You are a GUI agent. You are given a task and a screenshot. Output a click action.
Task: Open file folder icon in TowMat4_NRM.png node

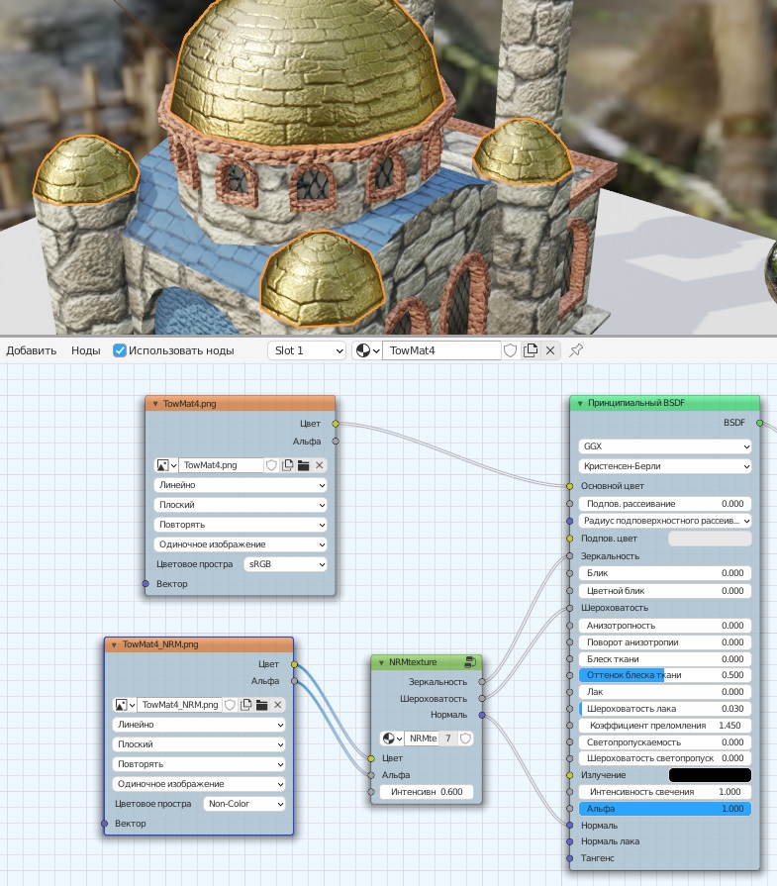click(261, 705)
